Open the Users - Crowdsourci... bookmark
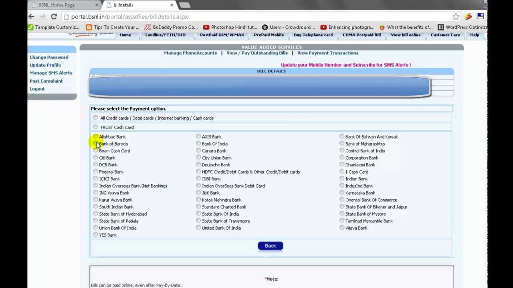This screenshot has height=288, width=513. [x=289, y=27]
